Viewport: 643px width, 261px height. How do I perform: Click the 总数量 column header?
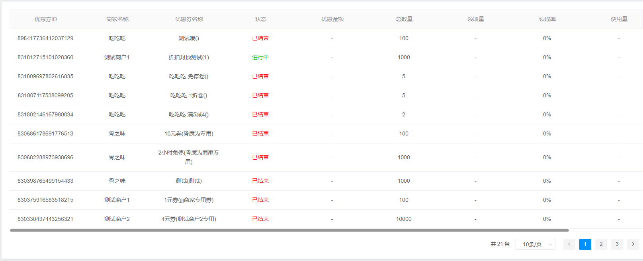[x=404, y=19]
